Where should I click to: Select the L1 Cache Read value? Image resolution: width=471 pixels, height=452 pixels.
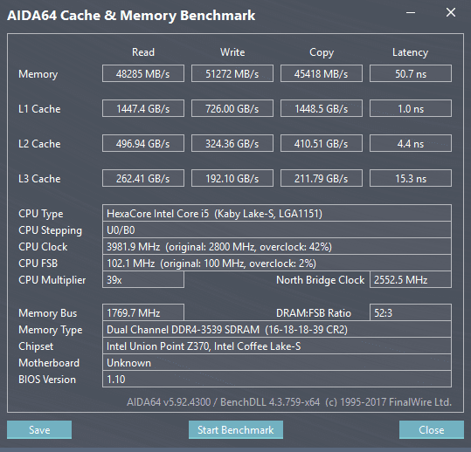click(x=143, y=108)
